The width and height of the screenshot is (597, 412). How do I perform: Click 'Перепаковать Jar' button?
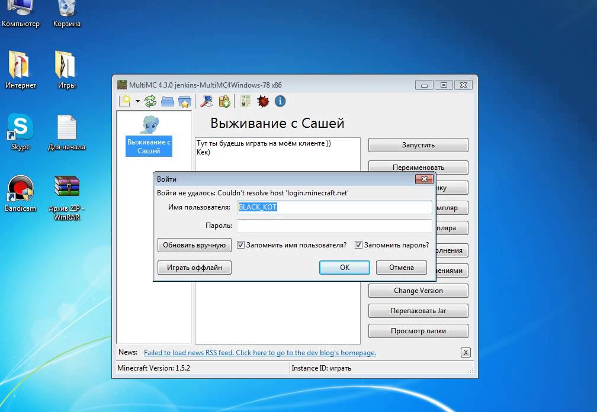point(418,311)
